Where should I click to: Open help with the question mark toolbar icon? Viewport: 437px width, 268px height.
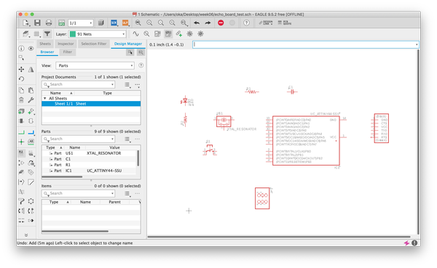(x=246, y=23)
